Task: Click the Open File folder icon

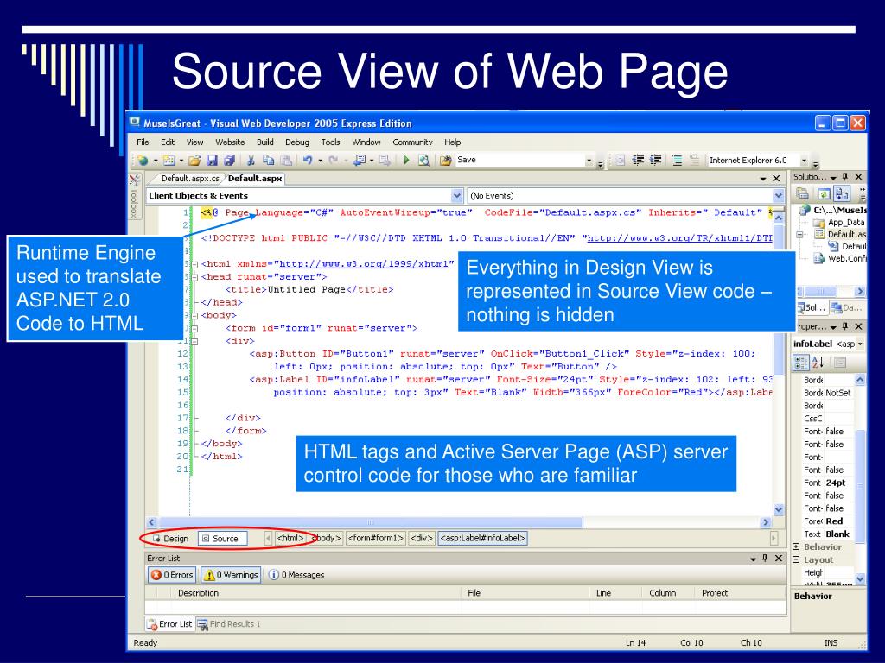Action: tap(194, 161)
